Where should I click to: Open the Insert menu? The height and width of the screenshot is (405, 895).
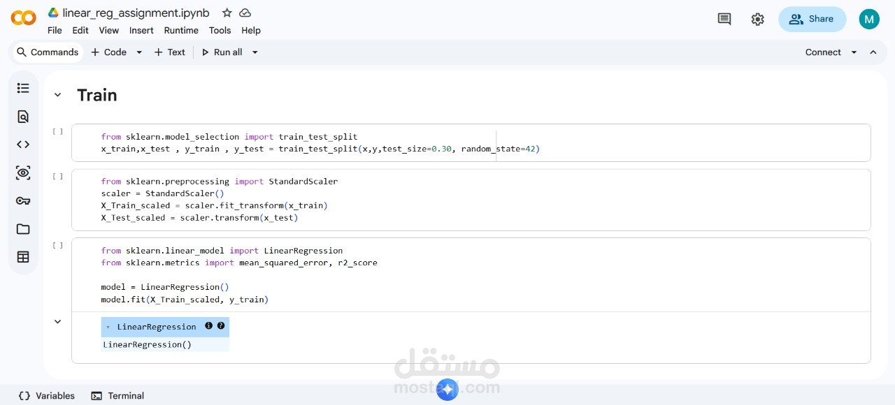click(x=141, y=30)
